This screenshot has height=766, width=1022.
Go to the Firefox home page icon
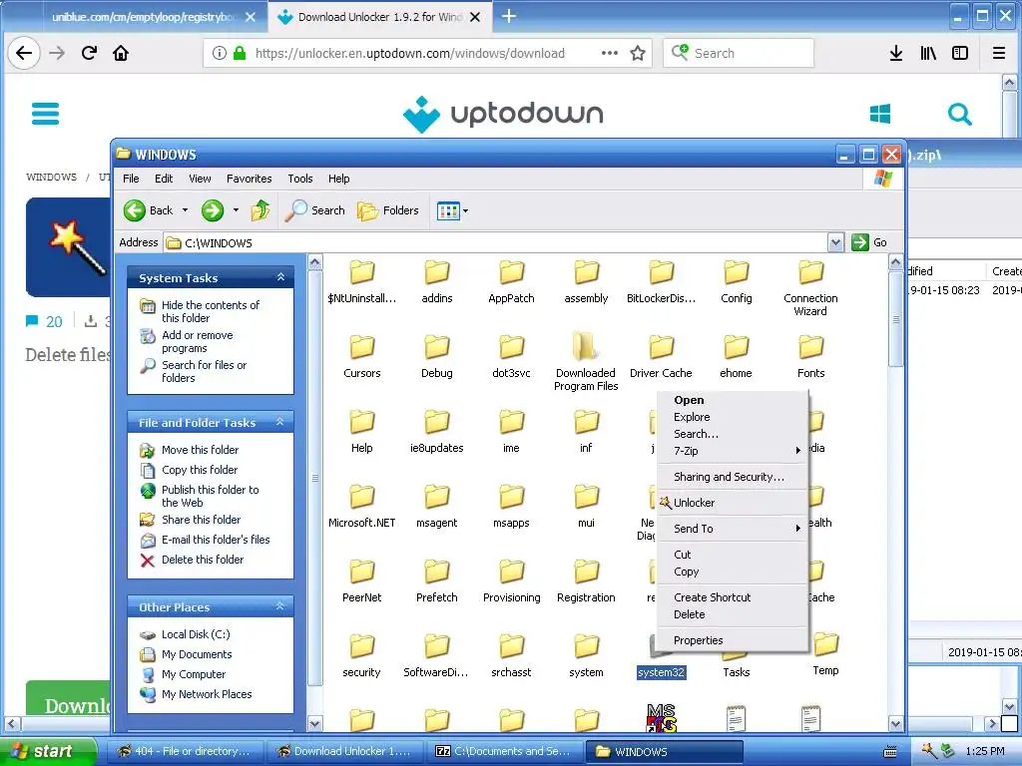(121, 53)
